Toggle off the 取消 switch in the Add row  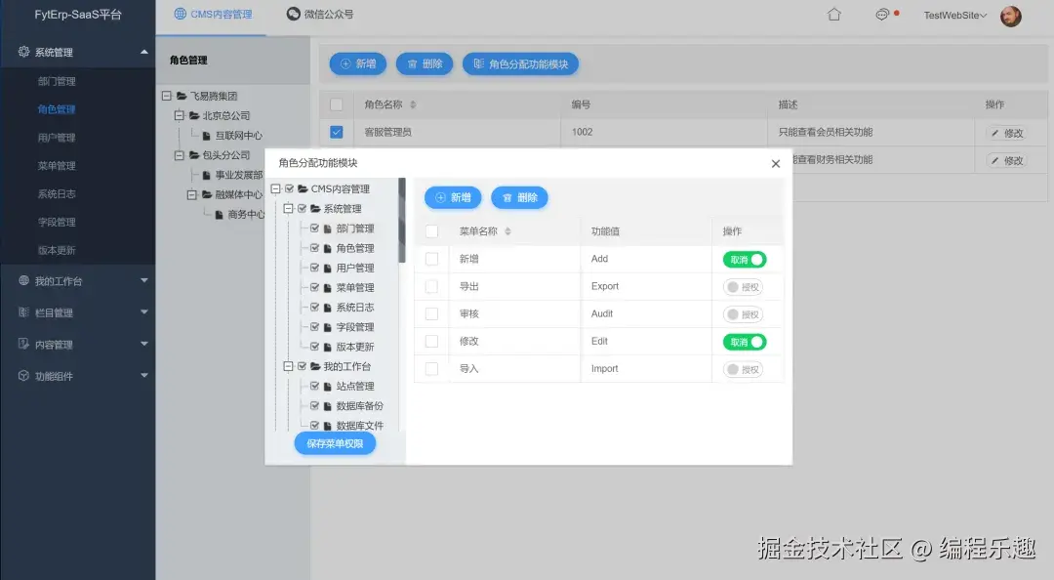tap(743, 260)
